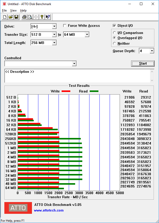Image resolution: width=159 pixels, height=223 pixels.
Task: Click the Description box scroll up arrow
Action: [x=152, y=72]
